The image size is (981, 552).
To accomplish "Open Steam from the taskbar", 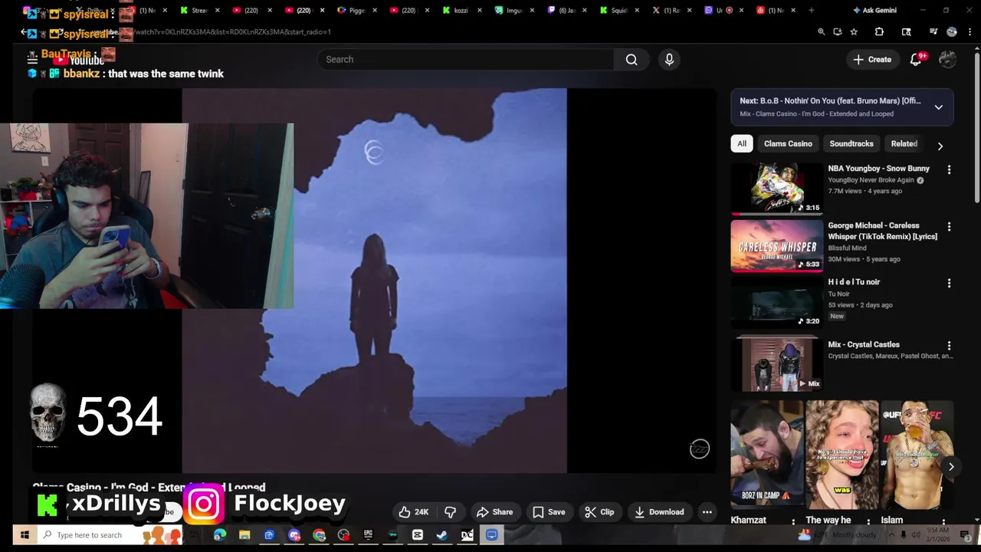I will (x=442, y=535).
